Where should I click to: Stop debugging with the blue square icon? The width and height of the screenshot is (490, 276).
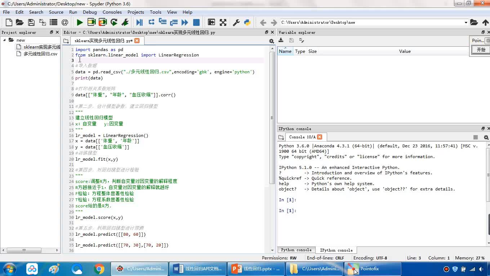point(196,22)
